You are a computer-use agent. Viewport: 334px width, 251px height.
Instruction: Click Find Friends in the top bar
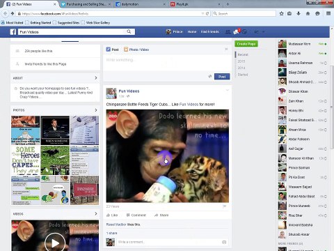pyautogui.click(x=210, y=31)
